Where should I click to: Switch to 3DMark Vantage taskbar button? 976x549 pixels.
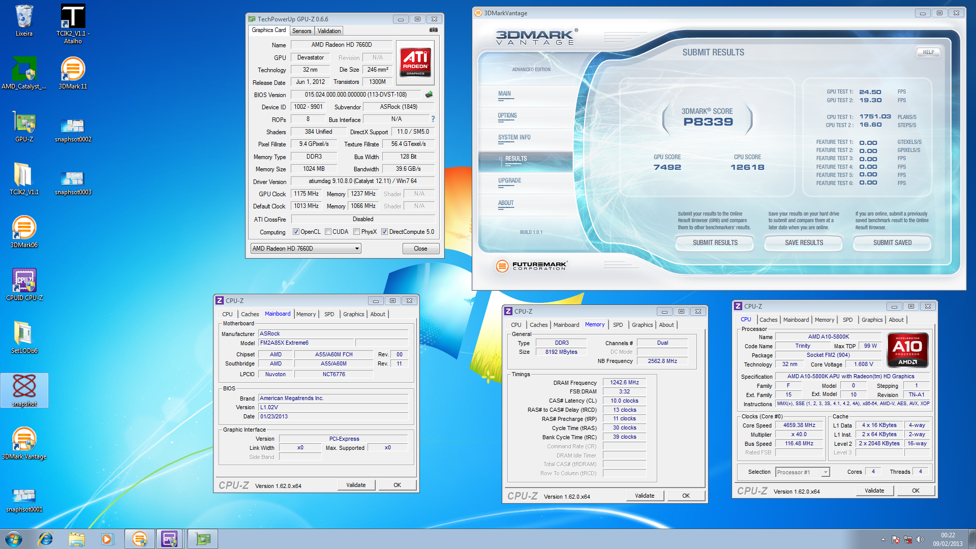pos(140,539)
